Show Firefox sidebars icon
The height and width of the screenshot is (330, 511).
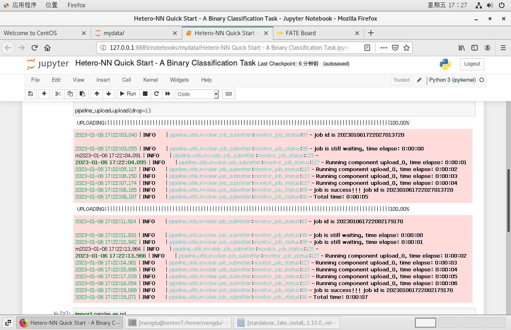tap(475, 48)
